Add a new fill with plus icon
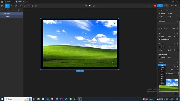The image size is (180, 101). pos(177,33)
